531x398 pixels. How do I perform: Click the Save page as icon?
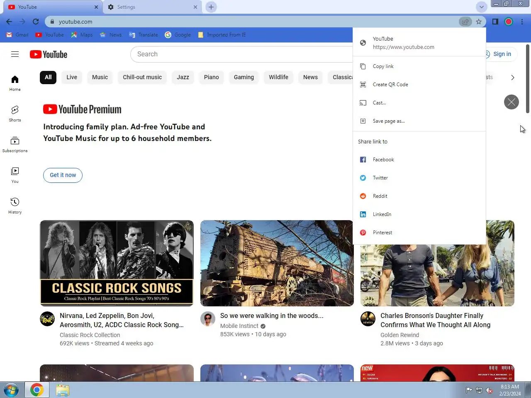[363, 121]
